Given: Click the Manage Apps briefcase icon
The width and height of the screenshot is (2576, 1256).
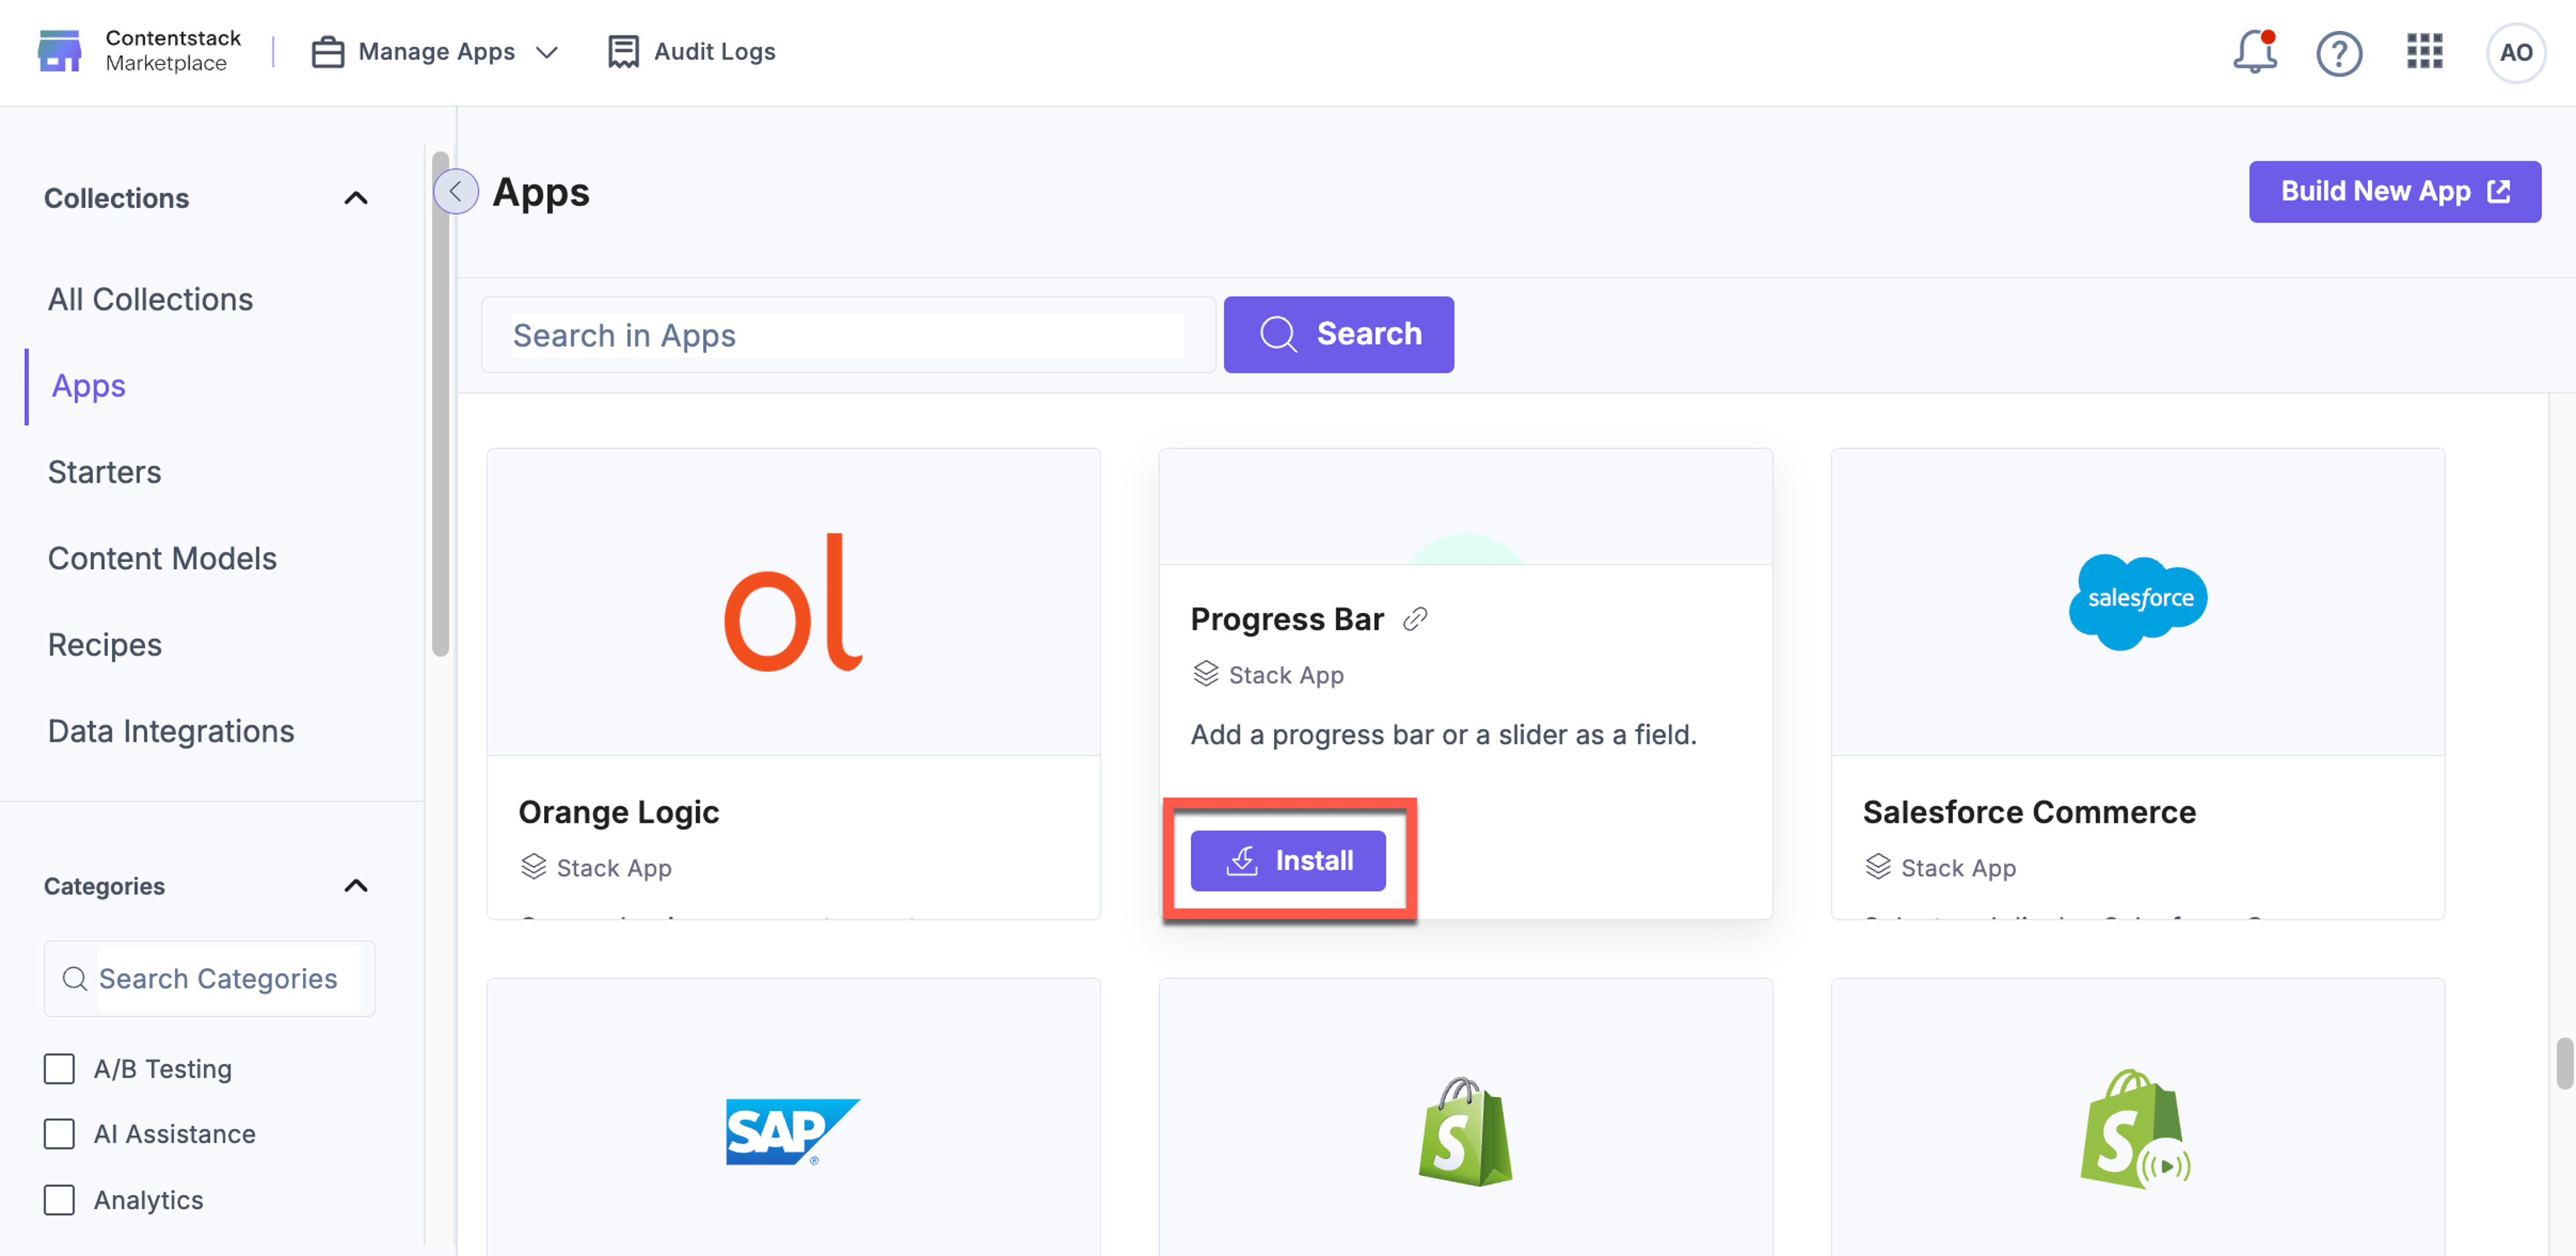Looking at the screenshot, I should (328, 52).
